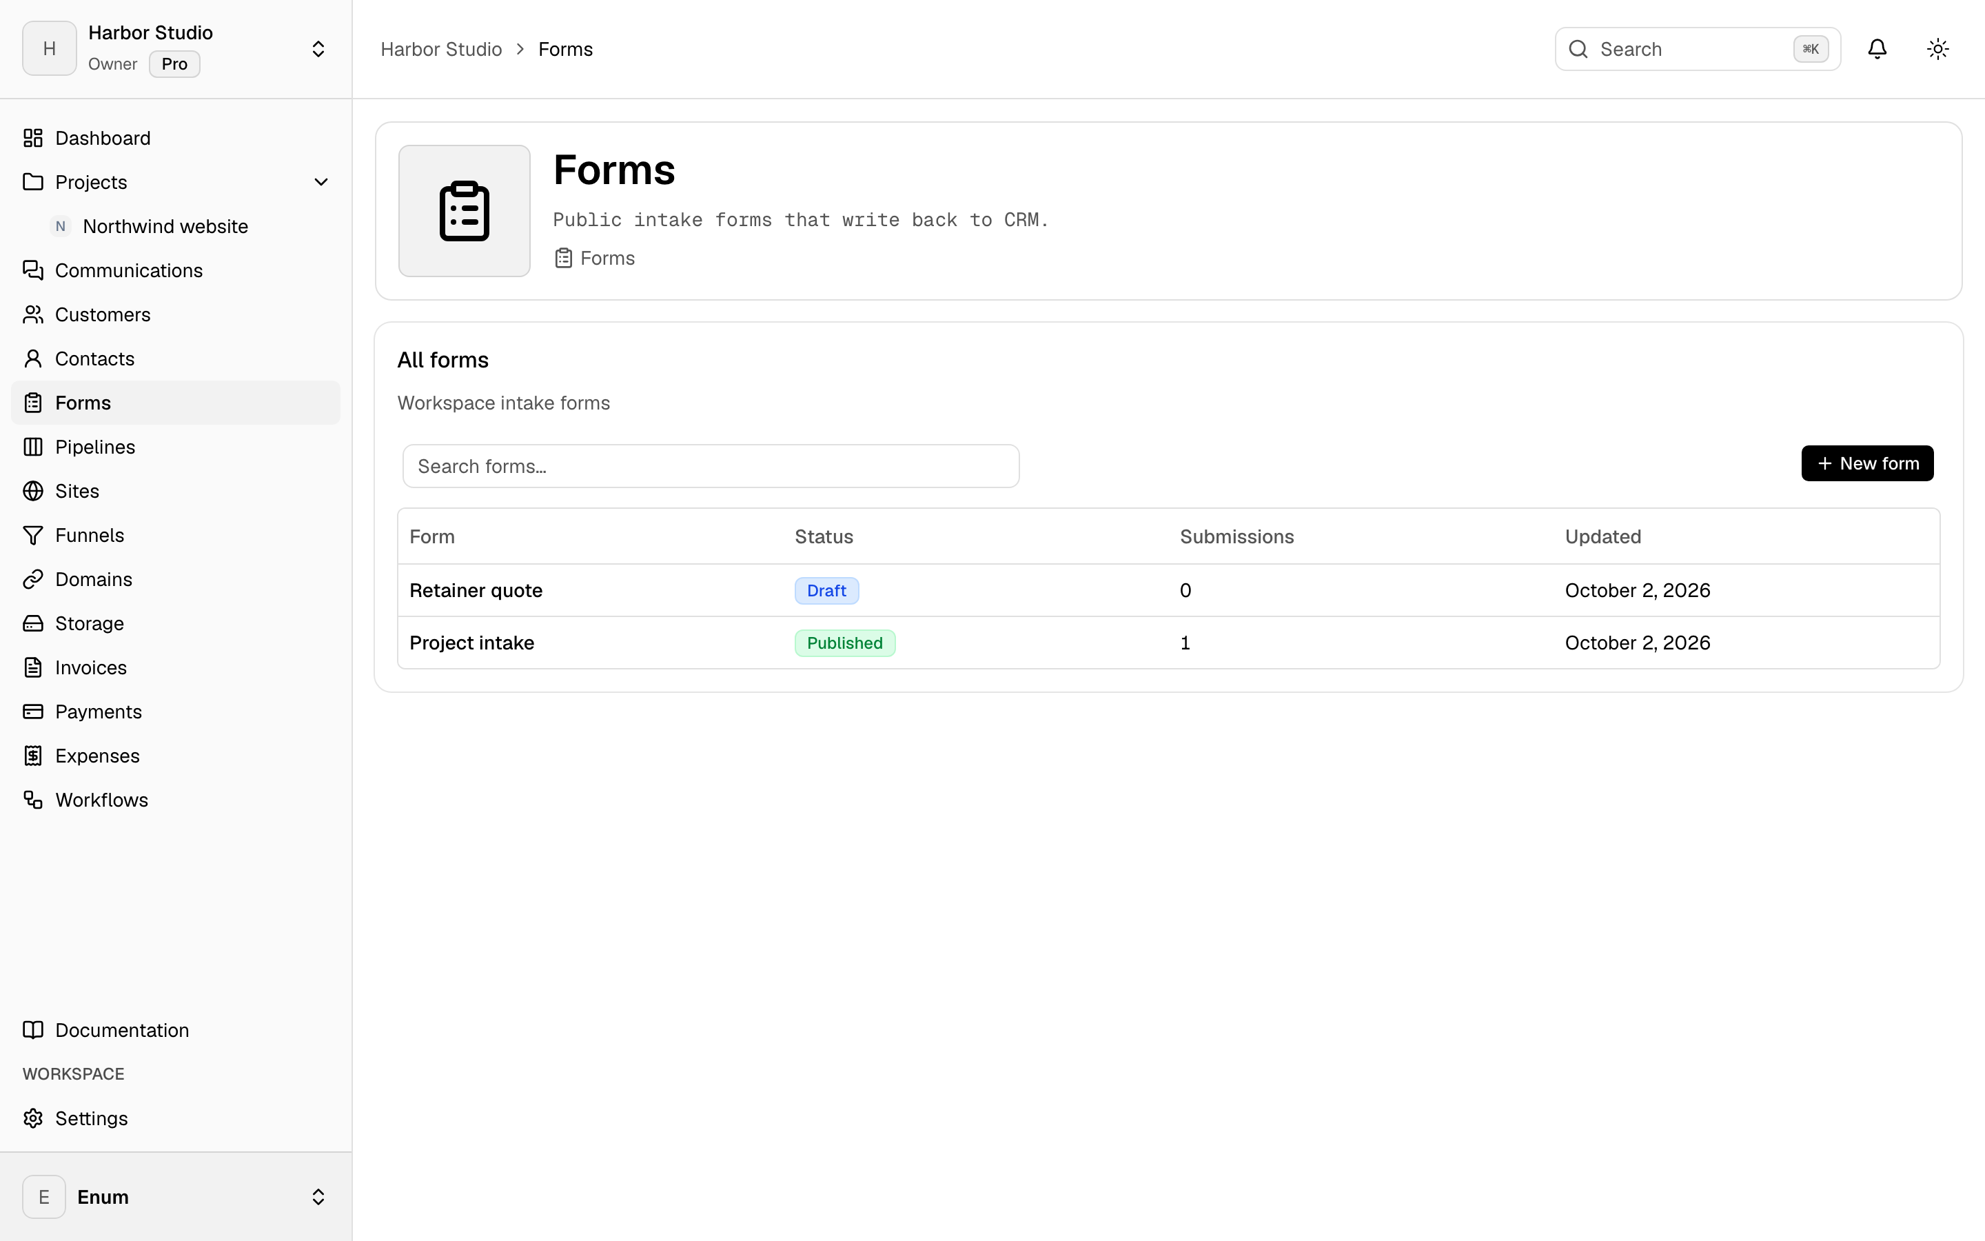The width and height of the screenshot is (1985, 1241).
Task: Go to Payments page
Action: 176,712
